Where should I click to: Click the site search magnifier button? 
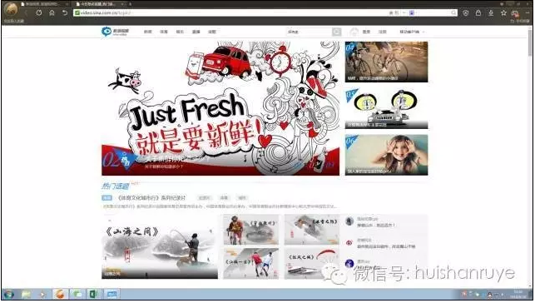click(336, 32)
